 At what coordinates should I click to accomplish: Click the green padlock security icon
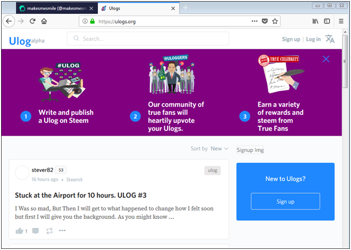(x=92, y=21)
